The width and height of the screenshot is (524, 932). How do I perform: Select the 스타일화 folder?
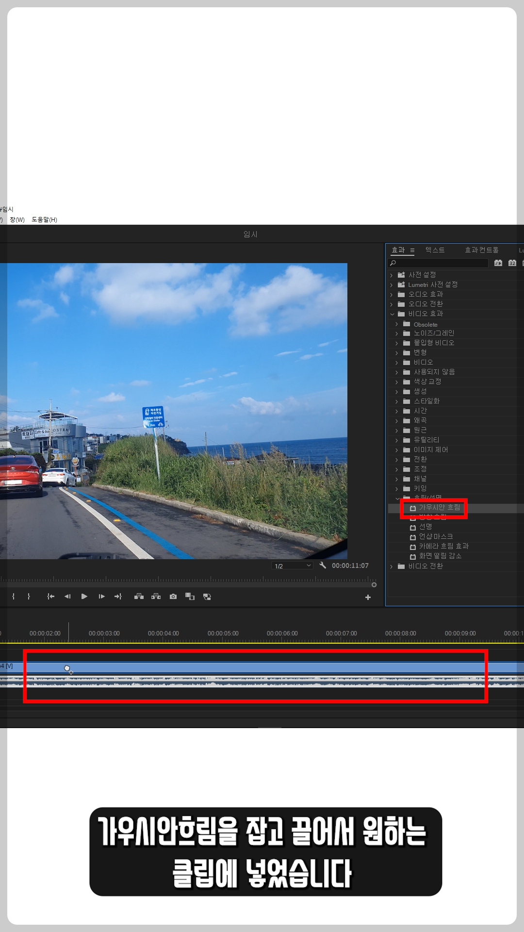tap(426, 401)
